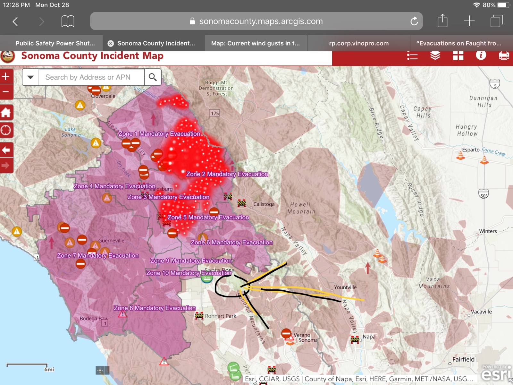The height and width of the screenshot is (385, 513).
Task: Close the Sonoma County Incident tab
Action: 111,44
